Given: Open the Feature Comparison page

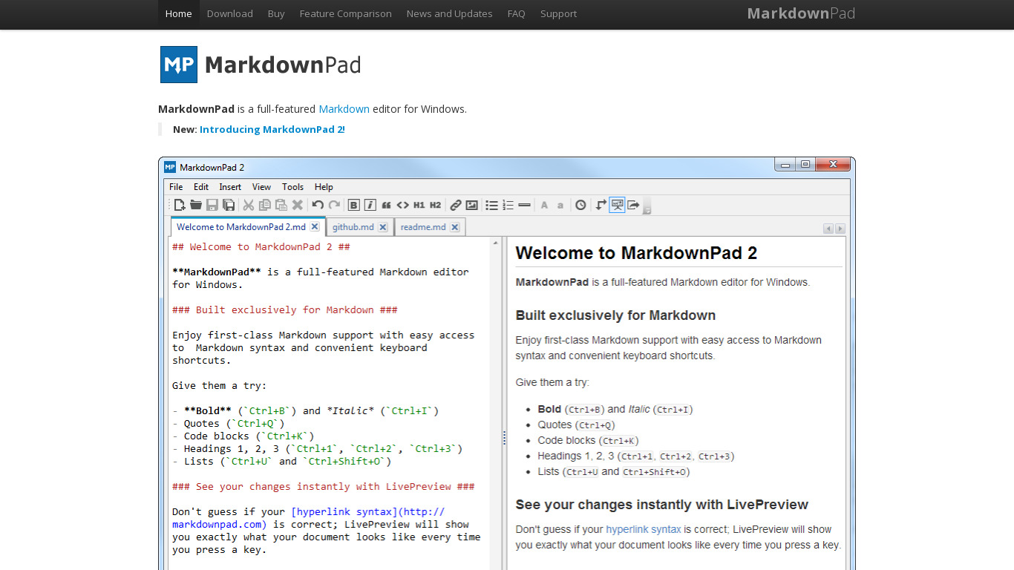Looking at the screenshot, I should 346,14.
